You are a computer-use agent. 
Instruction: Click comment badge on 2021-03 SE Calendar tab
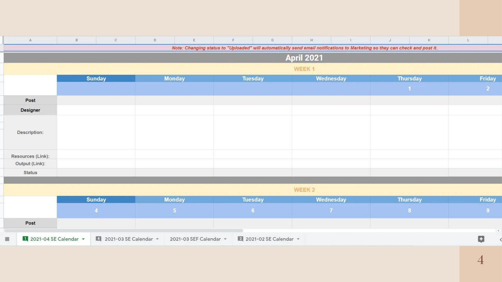[x=99, y=239]
